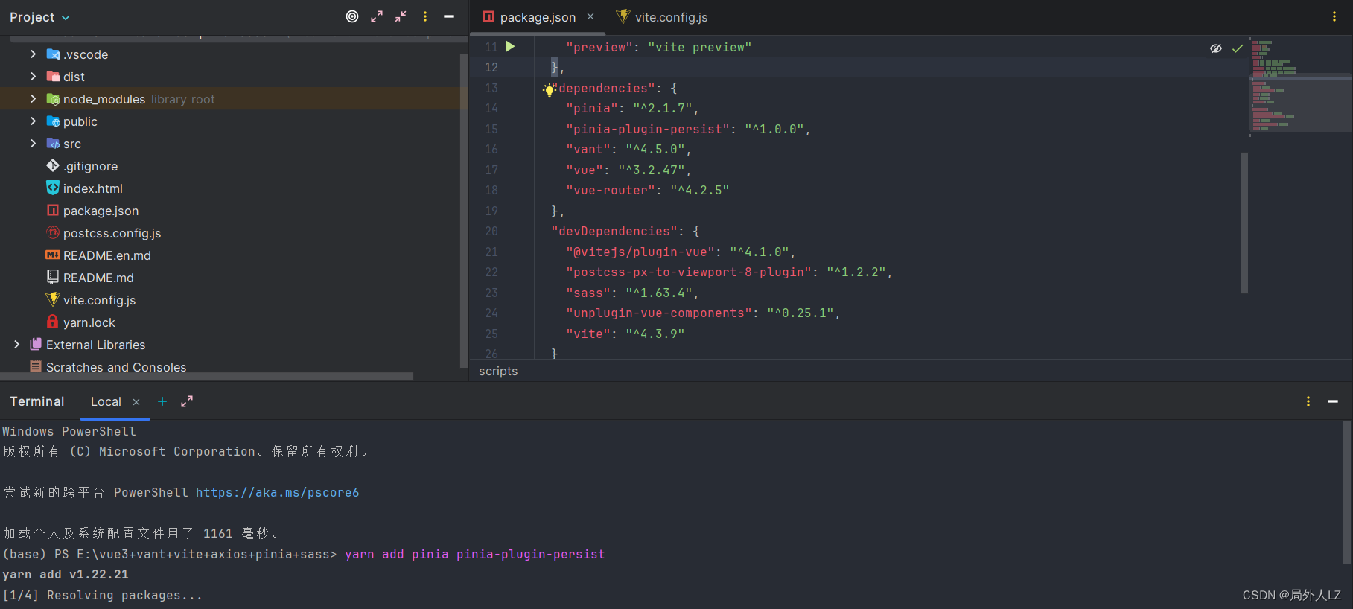Select the src folder icon

53,144
